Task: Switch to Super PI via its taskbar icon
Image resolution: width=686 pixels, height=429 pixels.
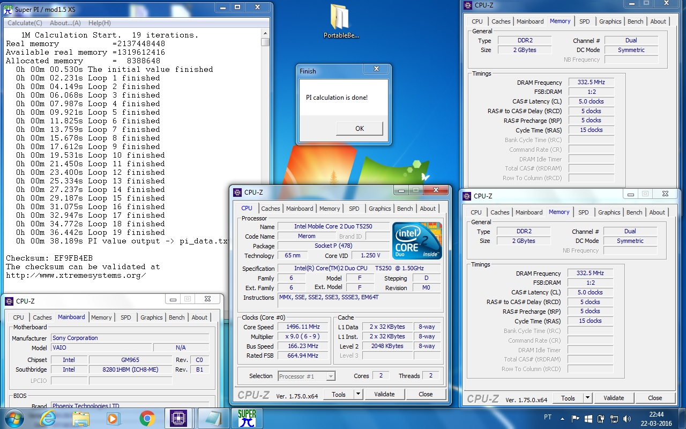Action: coord(247,418)
